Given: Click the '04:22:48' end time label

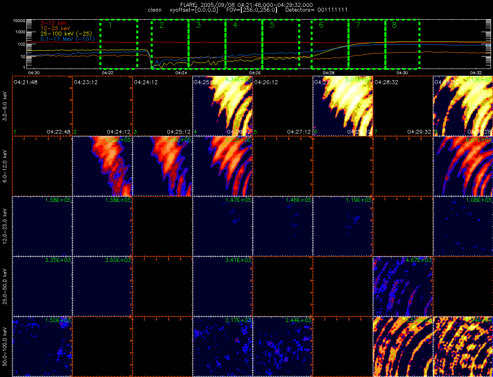Looking at the screenshot, I should point(58,132).
